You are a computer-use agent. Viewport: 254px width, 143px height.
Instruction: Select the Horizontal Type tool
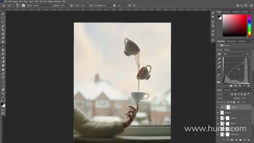coord(3,78)
